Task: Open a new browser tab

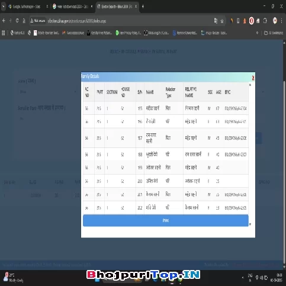Action: tap(143, 7)
